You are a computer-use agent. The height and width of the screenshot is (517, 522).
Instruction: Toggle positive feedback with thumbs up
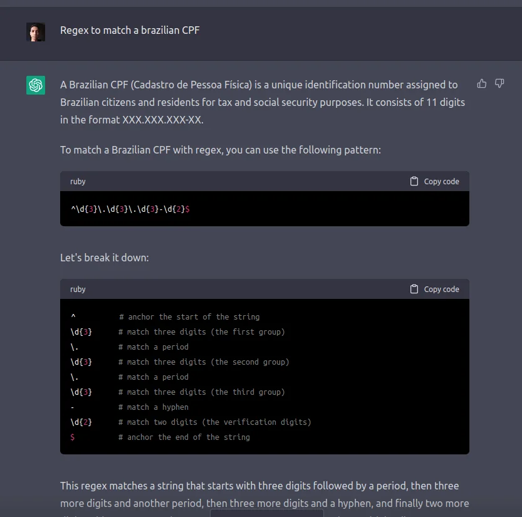[x=481, y=83]
